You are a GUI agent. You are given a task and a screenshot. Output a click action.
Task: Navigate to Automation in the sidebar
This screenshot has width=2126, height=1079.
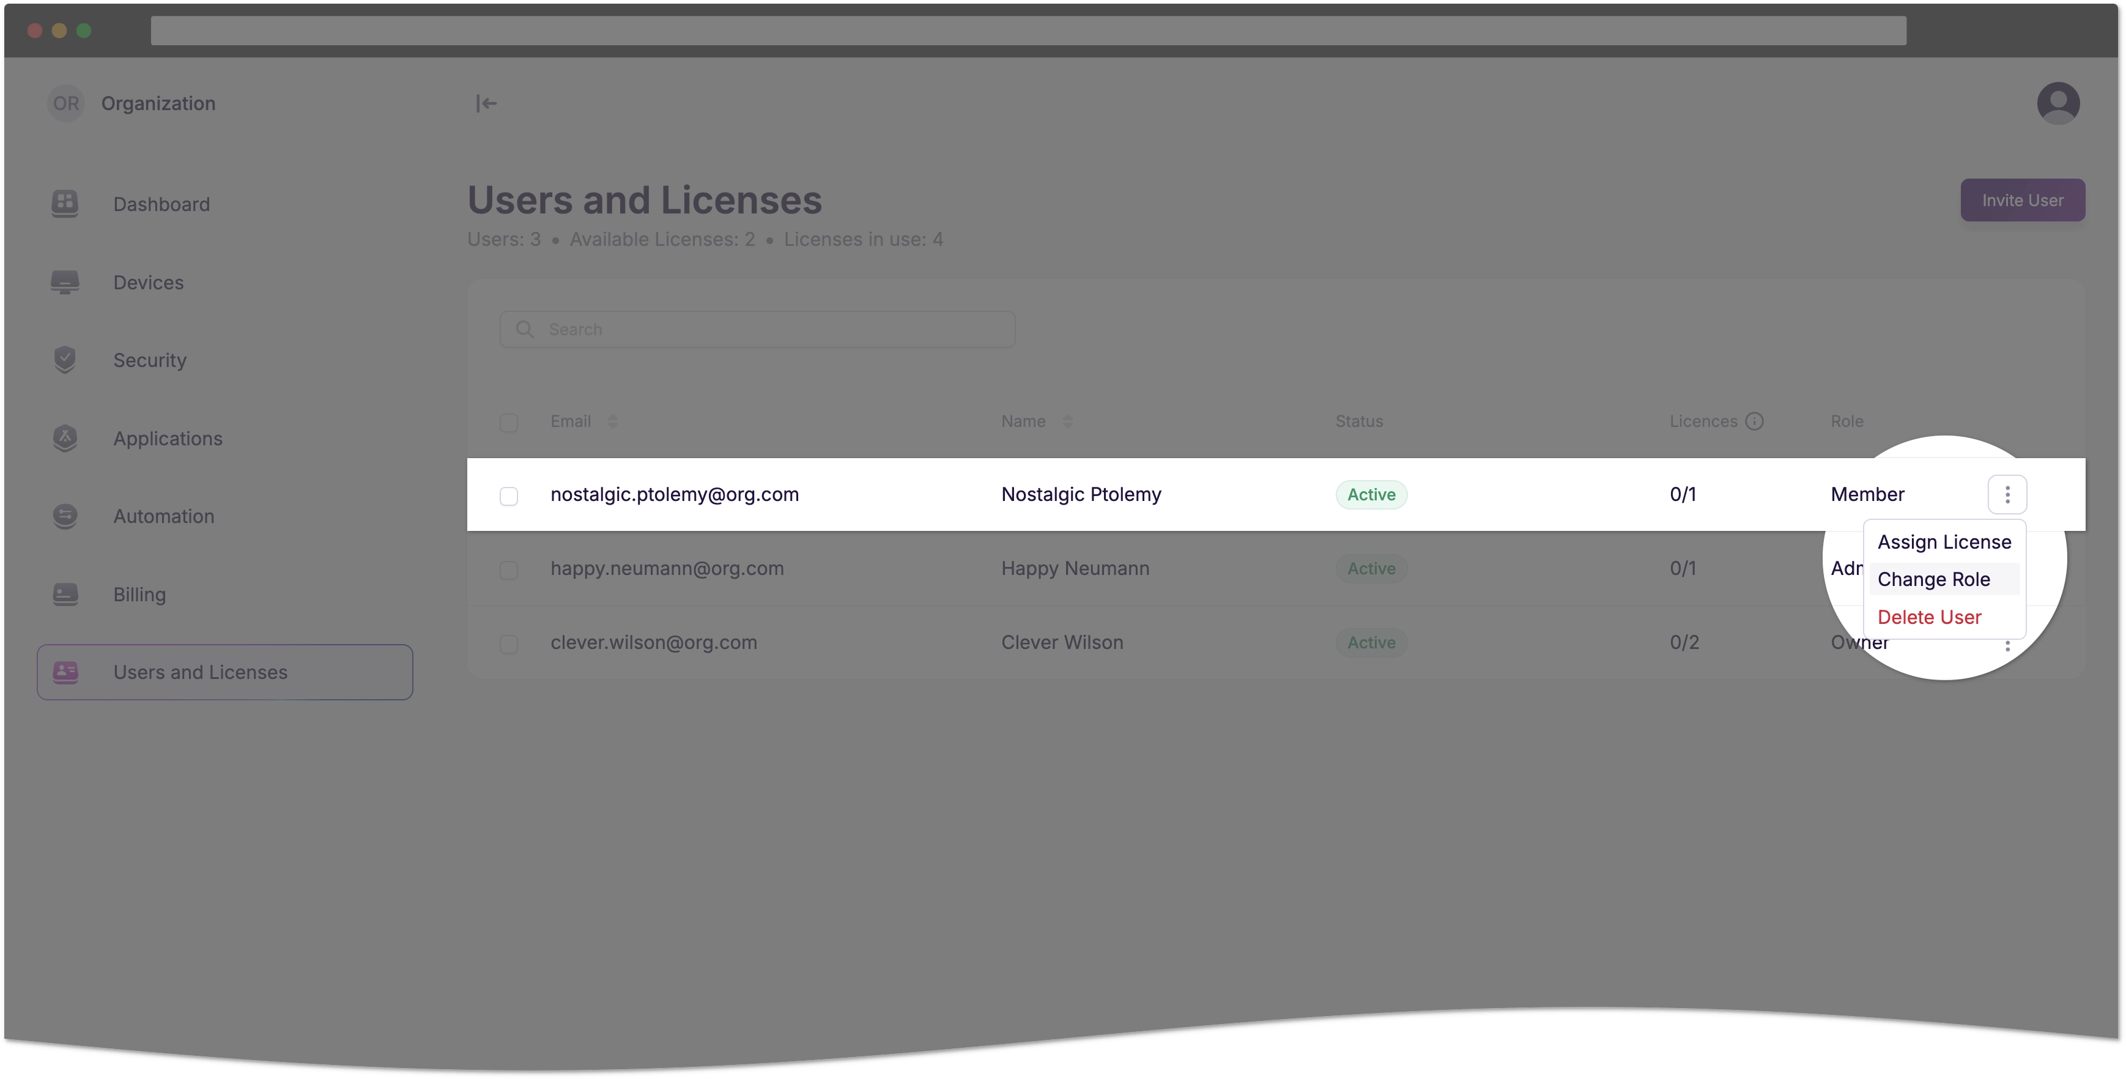point(163,516)
